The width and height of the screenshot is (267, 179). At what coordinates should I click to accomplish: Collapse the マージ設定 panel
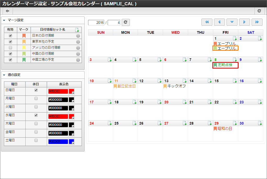point(4,20)
